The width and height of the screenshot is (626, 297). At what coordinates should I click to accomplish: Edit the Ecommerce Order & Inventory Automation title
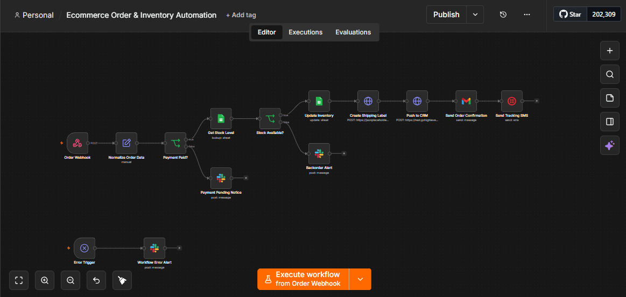(142, 15)
